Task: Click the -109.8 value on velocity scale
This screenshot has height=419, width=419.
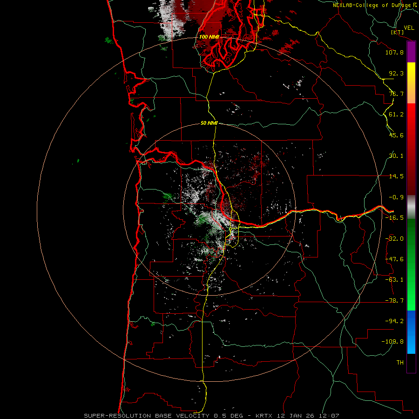Action: point(392,342)
